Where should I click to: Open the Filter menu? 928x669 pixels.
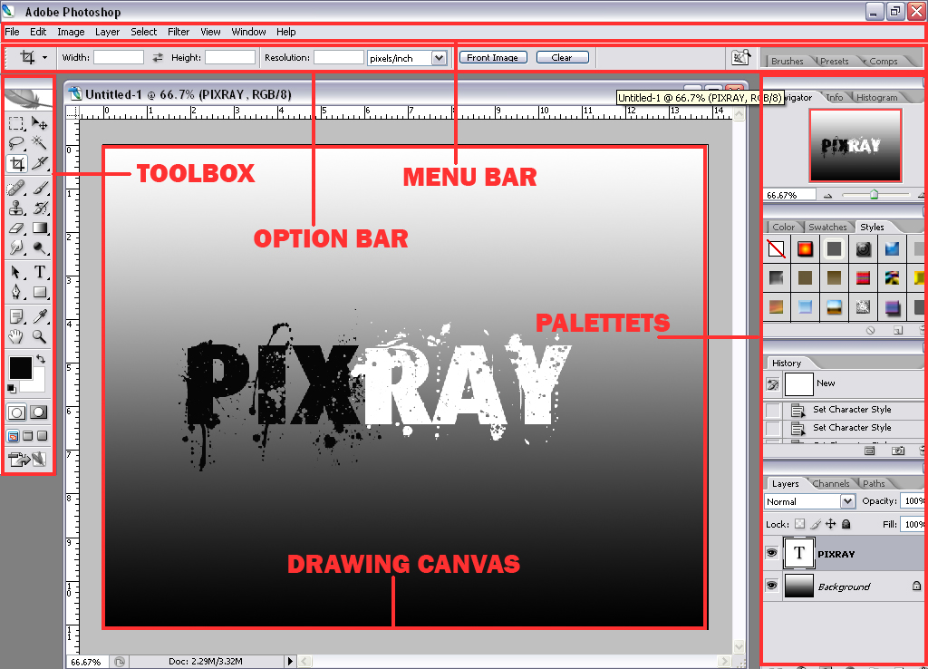pyautogui.click(x=179, y=32)
